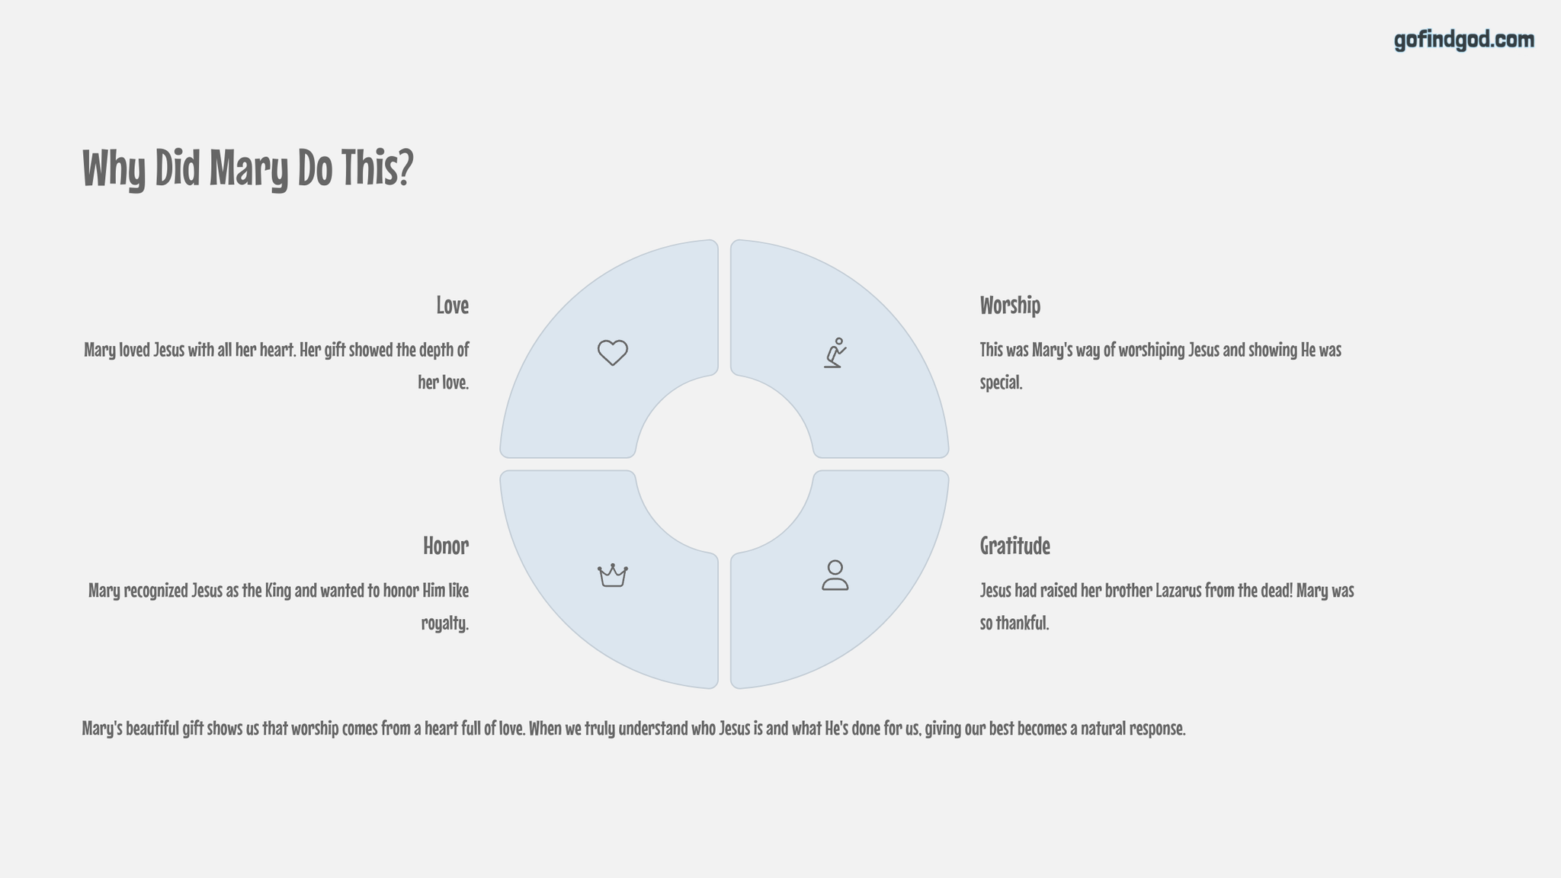Click the crown icon in Honor segment
This screenshot has width=1561, height=878.
coord(612,575)
